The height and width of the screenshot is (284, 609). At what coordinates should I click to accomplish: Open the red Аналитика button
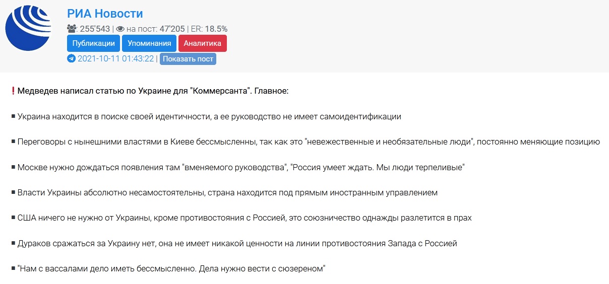pyautogui.click(x=203, y=43)
